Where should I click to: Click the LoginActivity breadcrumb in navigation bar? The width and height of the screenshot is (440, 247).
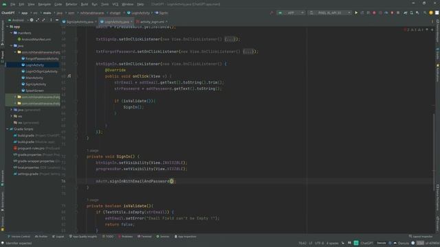(x=139, y=13)
